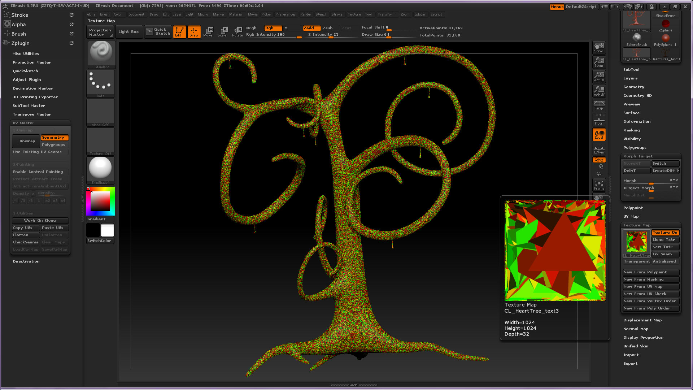
Task: Open the SkinShade4 material picker
Action: coord(100,169)
